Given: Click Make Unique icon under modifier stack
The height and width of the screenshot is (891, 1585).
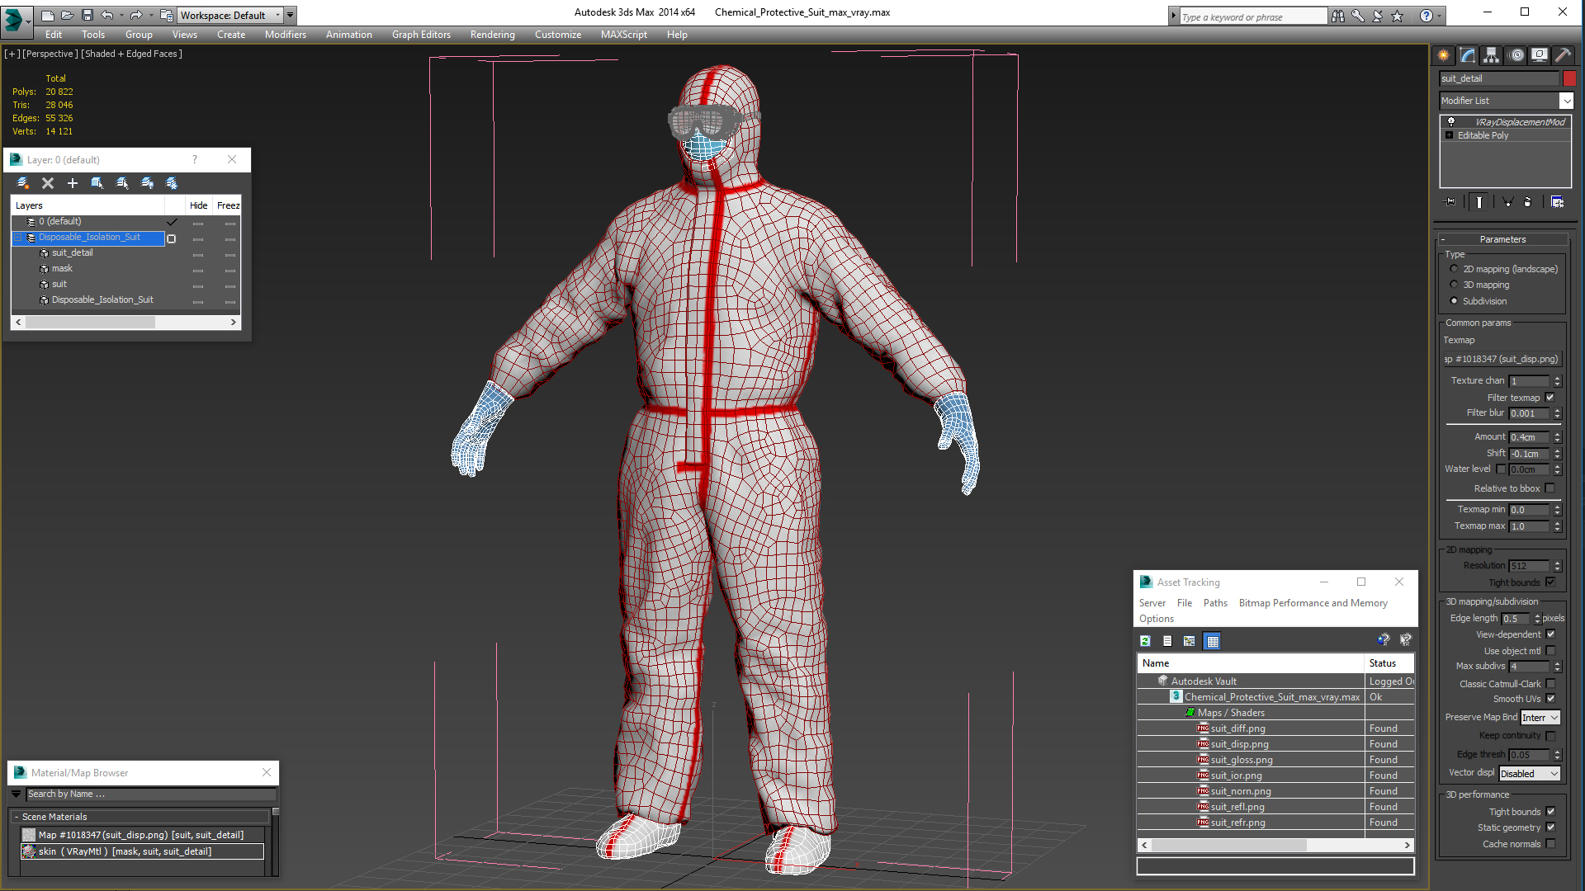Looking at the screenshot, I should point(1508,202).
